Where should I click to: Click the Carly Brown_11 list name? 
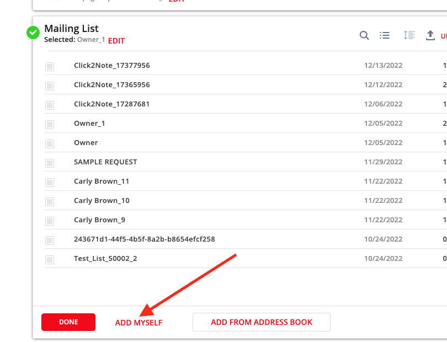click(x=102, y=181)
